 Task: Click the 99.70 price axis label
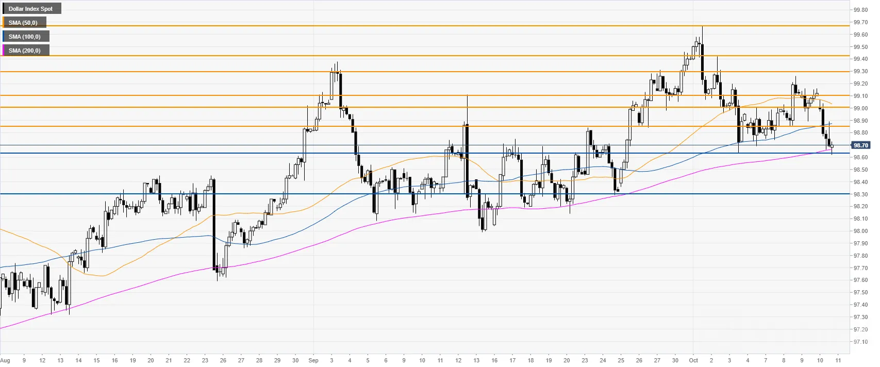pyautogui.click(x=860, y=23)
